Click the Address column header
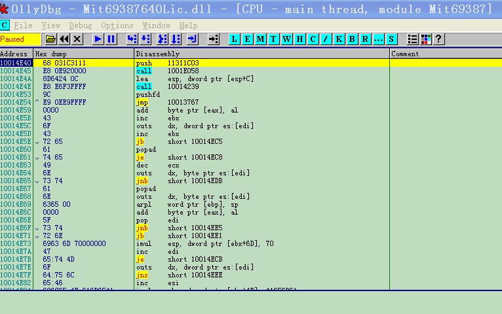The height and width of the screenshot is (314, 502). (16, 54)
